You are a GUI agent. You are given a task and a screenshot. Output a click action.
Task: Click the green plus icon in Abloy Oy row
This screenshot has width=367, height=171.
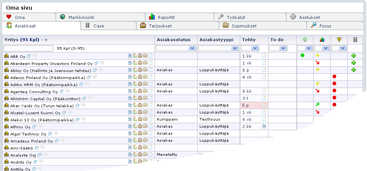[354, 70]
